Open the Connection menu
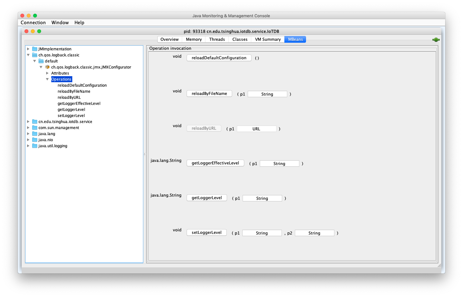Image resolution: width=463 pixels, height=297 pixels. (x=33, y=22)
